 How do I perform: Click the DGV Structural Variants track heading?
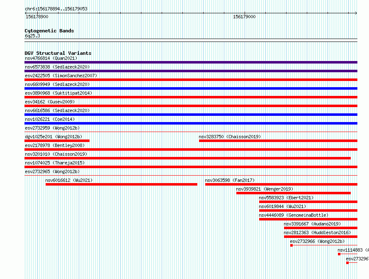tap(58, 53)
